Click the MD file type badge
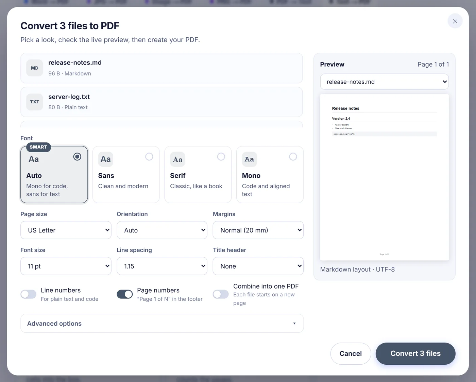Image resolution: width=476 pixels, height=382 pixels. (35, 68)
